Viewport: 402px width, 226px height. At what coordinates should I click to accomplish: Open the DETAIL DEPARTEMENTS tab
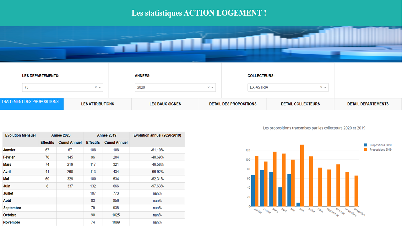click(x=368, y=104)
